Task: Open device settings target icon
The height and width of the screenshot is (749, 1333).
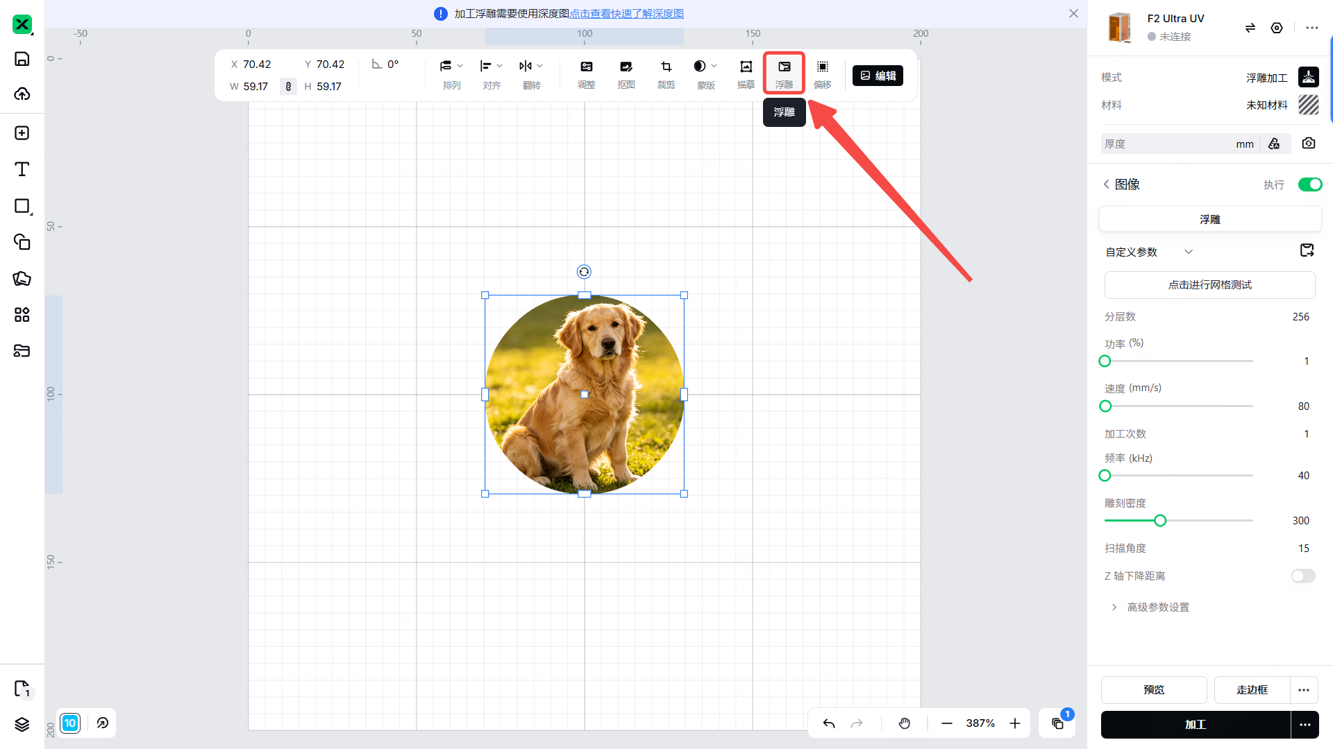Action: (1277, 28)
